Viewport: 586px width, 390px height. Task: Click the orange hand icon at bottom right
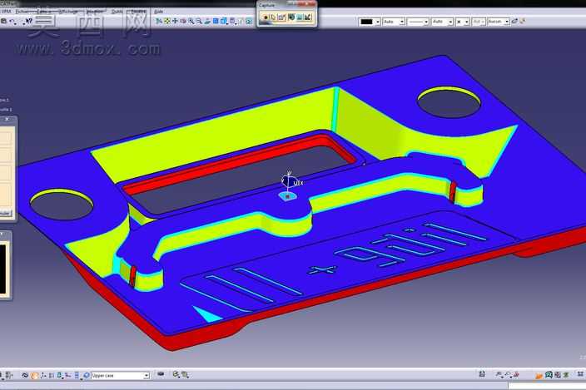click(539, 375)
